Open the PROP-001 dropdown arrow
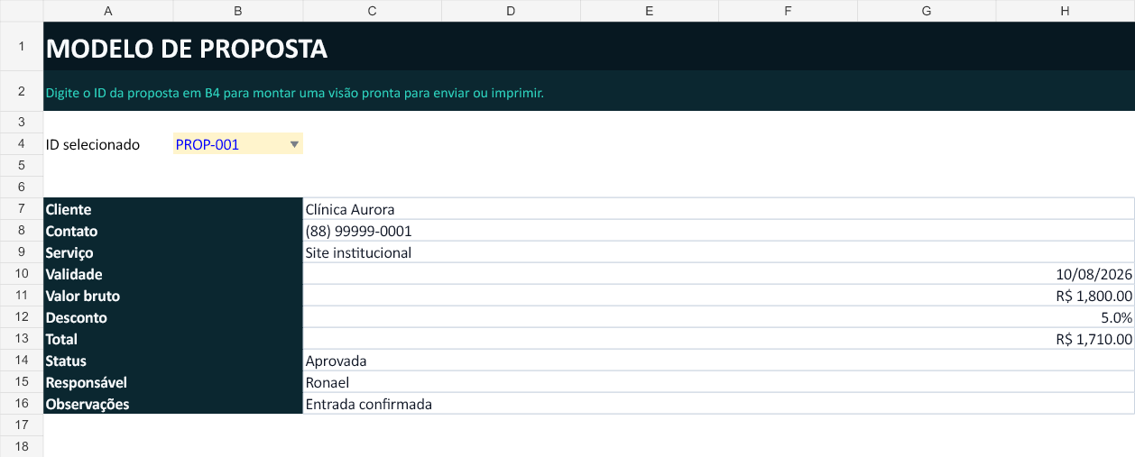The image size is (1135, 457). click(x=294, y=144)
